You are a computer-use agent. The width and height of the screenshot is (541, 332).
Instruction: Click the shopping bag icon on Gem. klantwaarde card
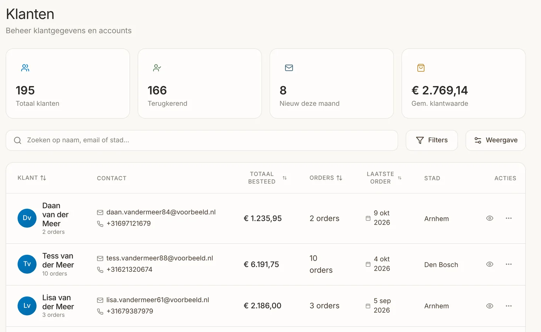(421, 68)
